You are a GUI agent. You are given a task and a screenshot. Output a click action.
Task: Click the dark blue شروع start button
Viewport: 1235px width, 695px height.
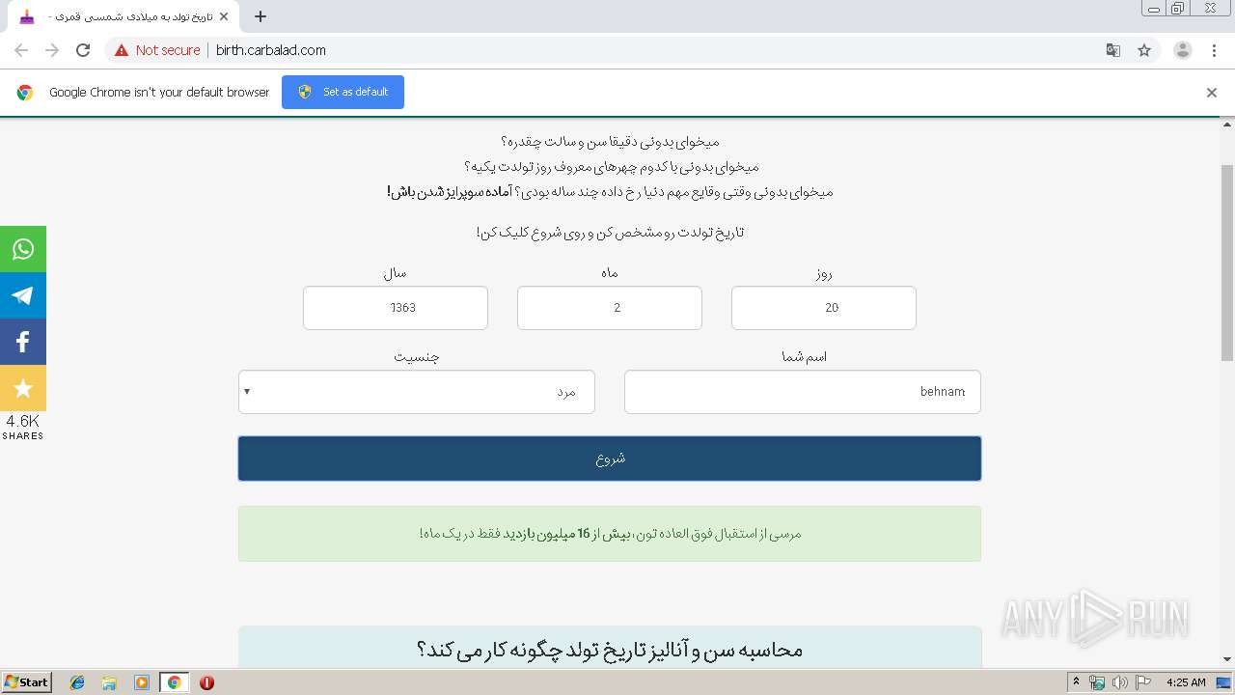point(610,459)
